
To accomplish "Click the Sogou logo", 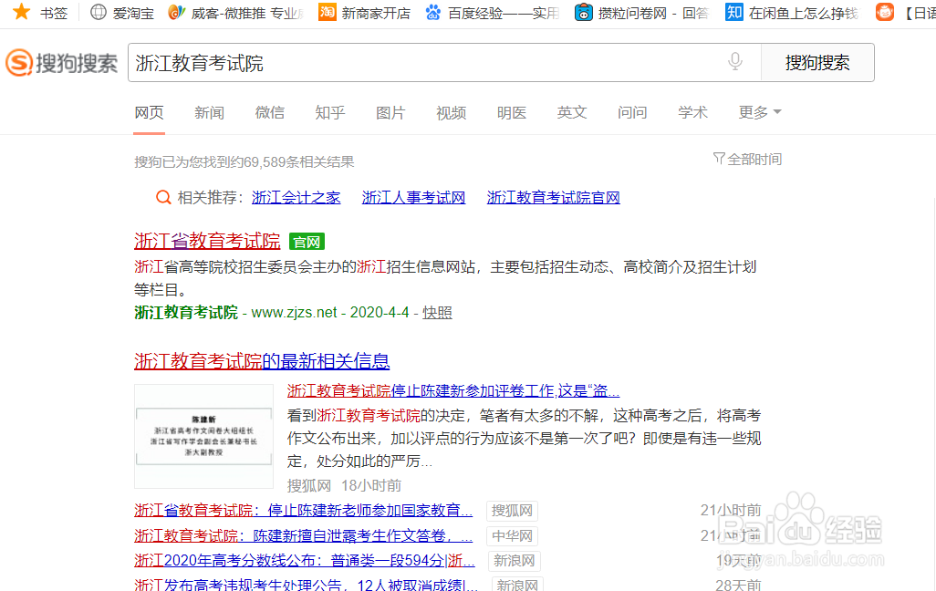I will 62,63.
